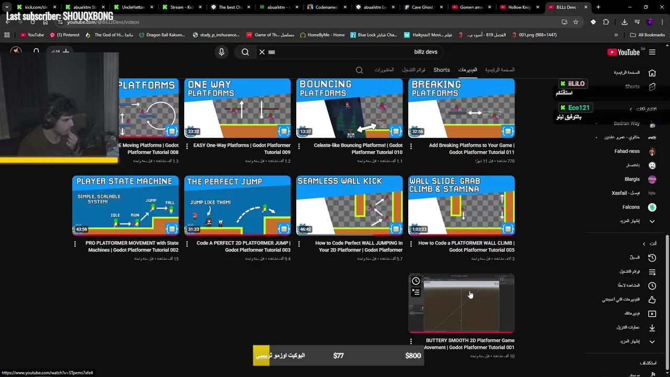Switch to the المنشورات channel tab
670x377 pixels.
tap(384, 70)
